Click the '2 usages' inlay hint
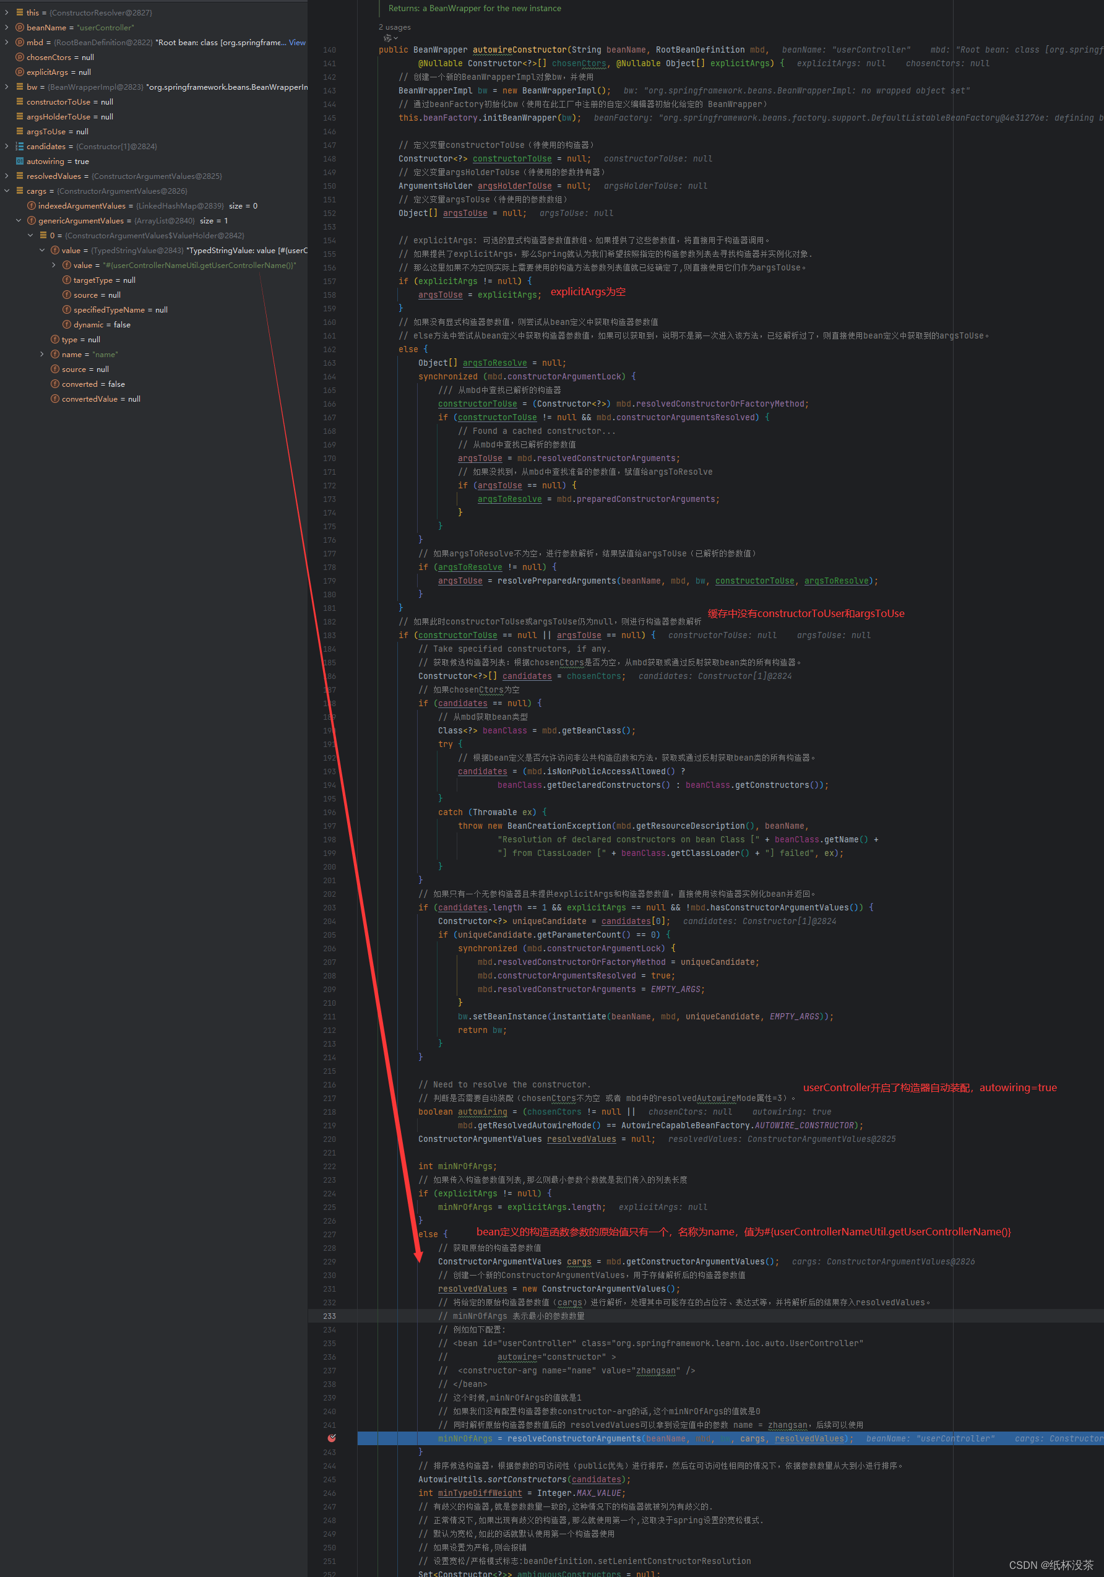 (395, 27)
